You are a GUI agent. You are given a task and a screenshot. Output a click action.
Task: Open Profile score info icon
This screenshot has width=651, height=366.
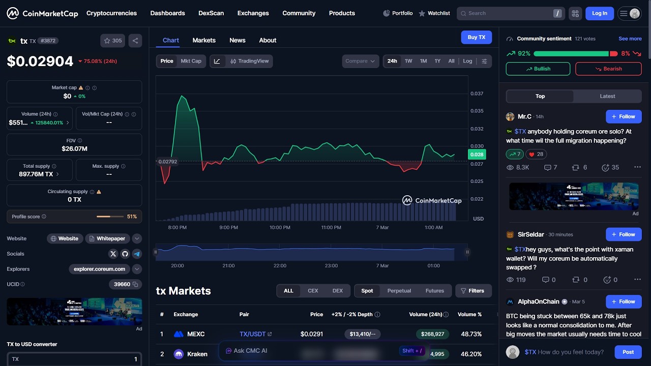point(44,217)
